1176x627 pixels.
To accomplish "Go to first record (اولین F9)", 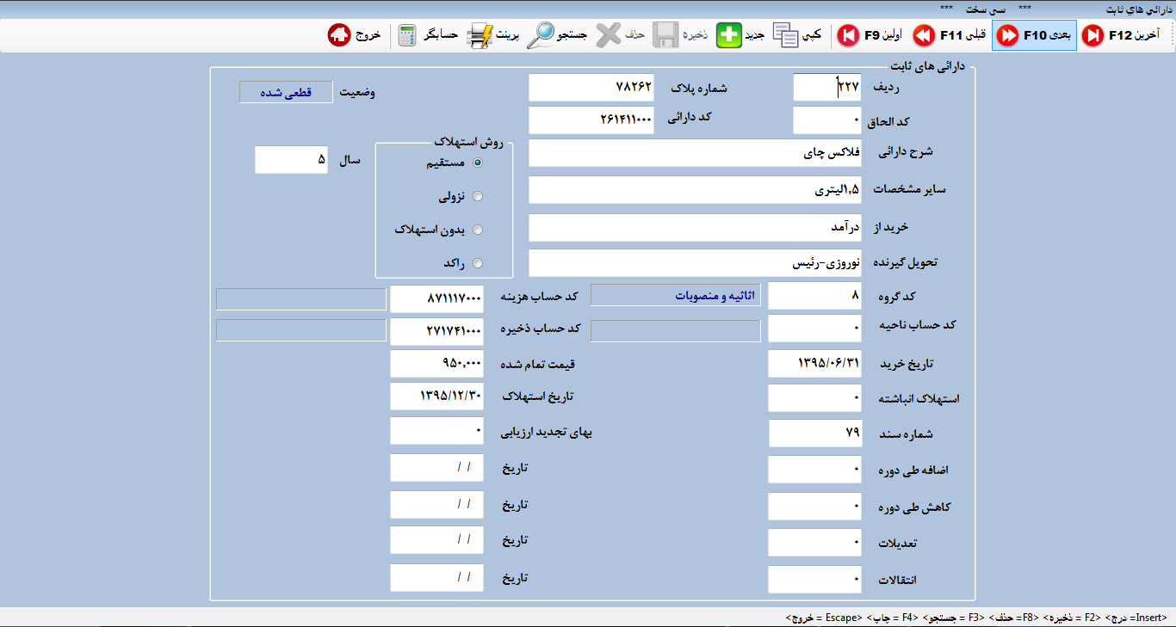I will [x=848, y=36].
